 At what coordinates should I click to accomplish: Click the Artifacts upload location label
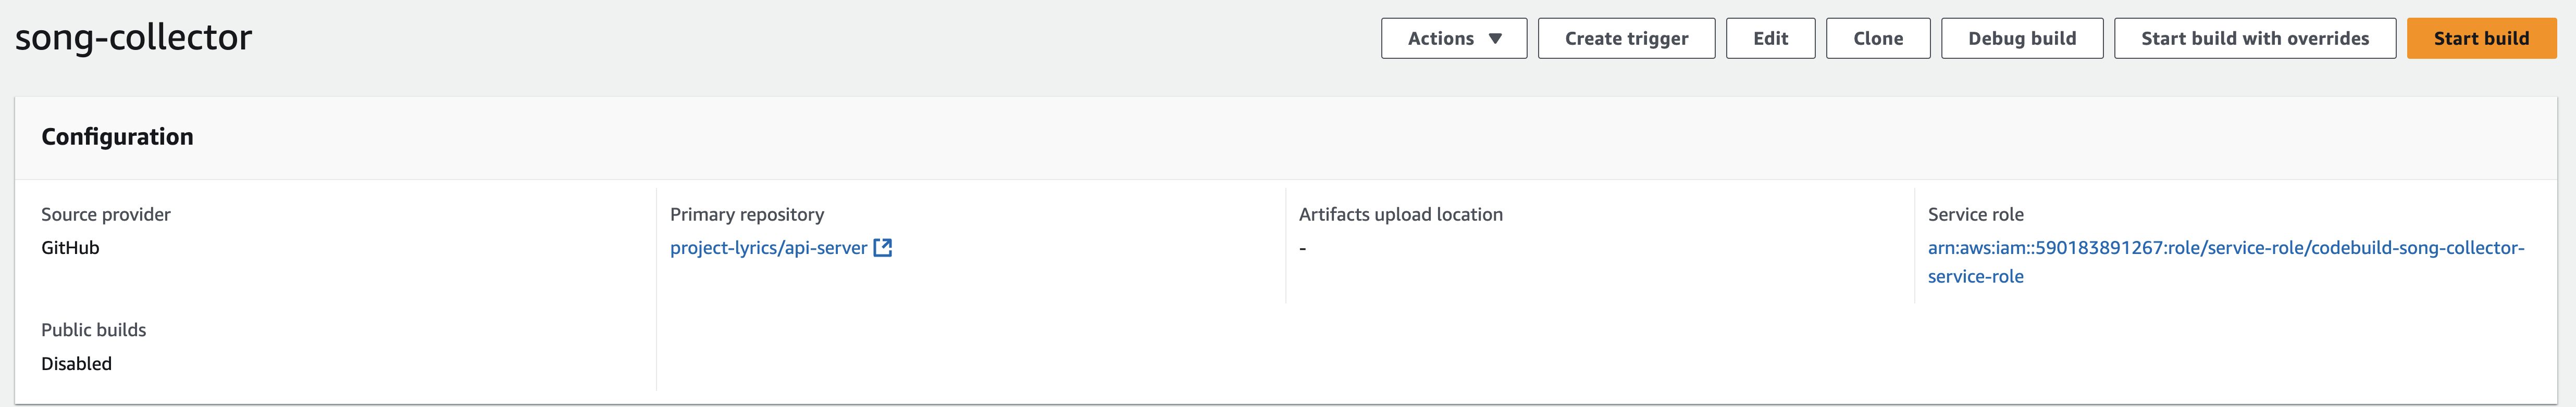pyautogui.click(x=1400, y=214)
